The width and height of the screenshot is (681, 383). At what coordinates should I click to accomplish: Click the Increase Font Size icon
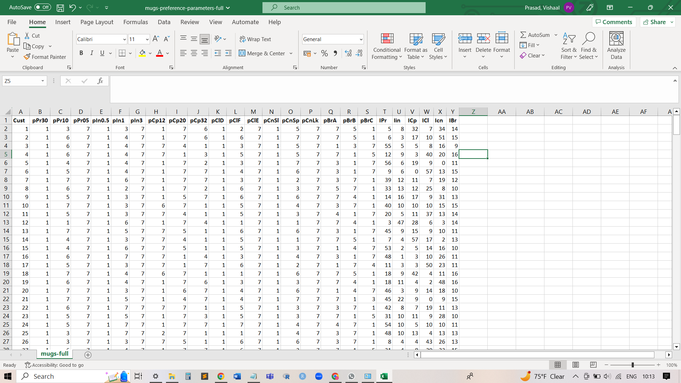pos(156,39)
